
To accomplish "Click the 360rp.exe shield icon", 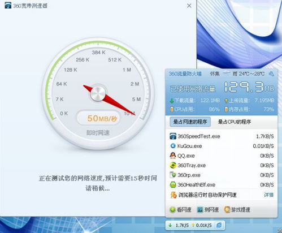I will (173, 175).
